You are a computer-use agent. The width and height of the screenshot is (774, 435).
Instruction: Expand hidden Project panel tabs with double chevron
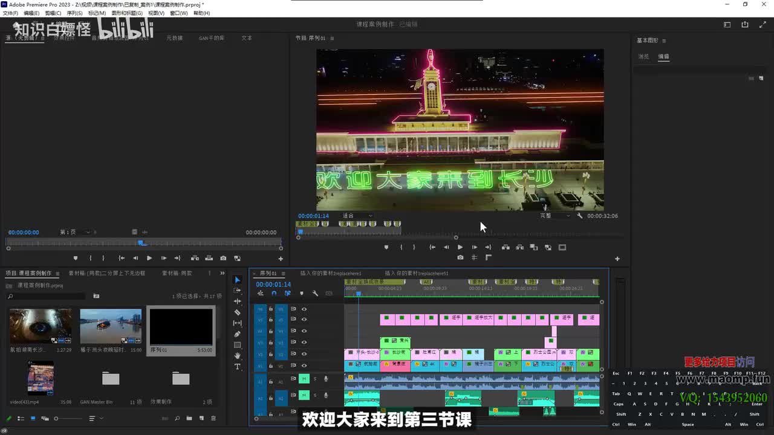(223, 273)
